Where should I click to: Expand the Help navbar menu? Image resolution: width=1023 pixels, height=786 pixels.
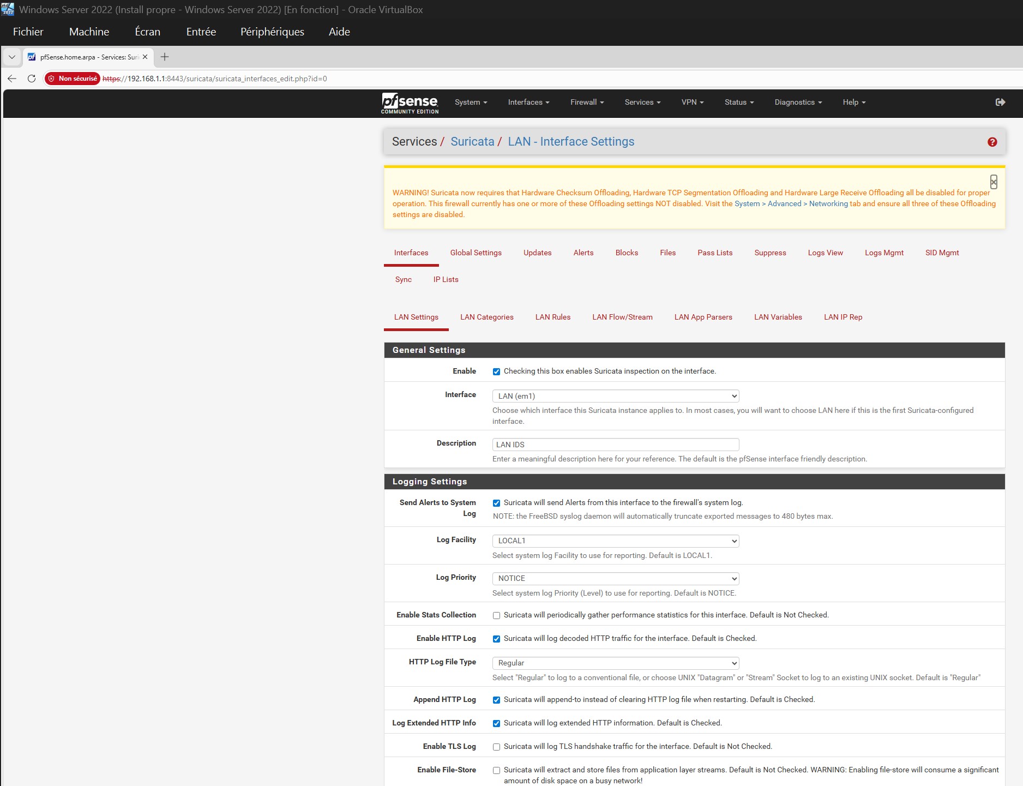[x=854, y=102]
